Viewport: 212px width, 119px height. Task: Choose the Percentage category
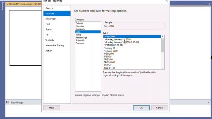pyautogui.click(x=88, y=38)
